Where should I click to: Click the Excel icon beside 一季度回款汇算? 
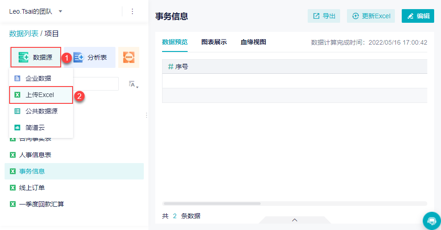[13, 204]
